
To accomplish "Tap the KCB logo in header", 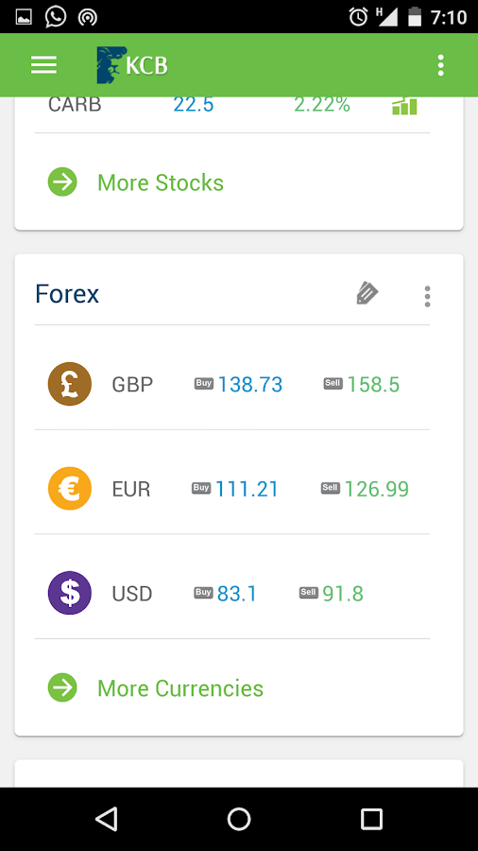I will click(x=132, y=65).
